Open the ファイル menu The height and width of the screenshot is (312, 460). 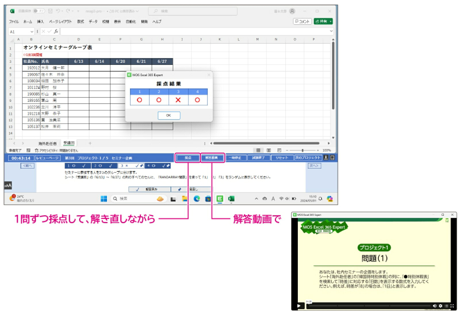[14, 22]
